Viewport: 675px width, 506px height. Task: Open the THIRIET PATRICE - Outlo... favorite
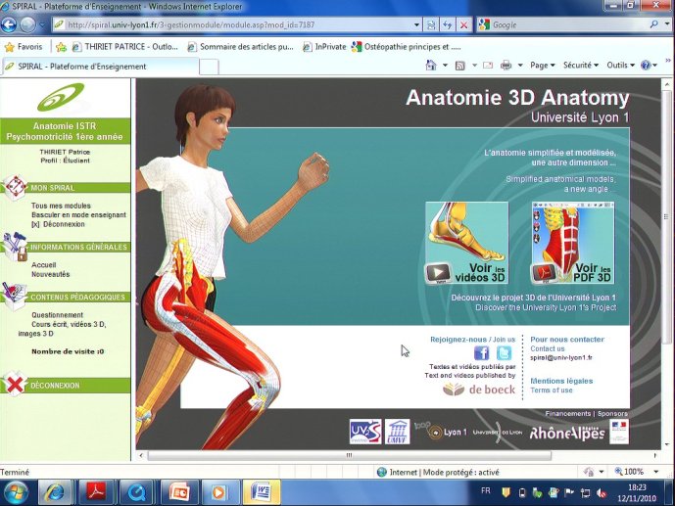coord(124,47)
